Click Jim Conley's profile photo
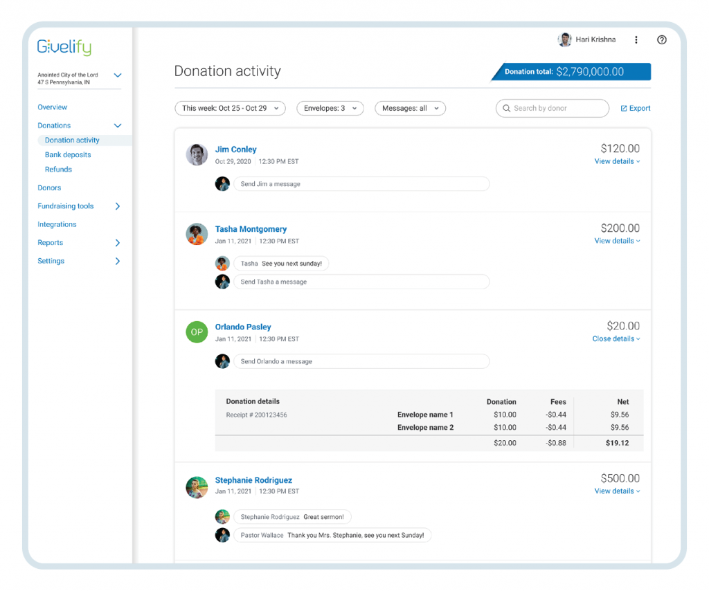This screenshot has height=591, width=709. [197, 155]
